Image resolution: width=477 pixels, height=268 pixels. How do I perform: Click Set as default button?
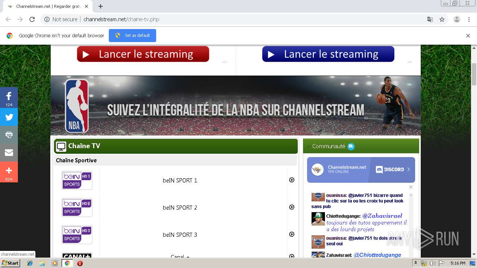point(132,35)
